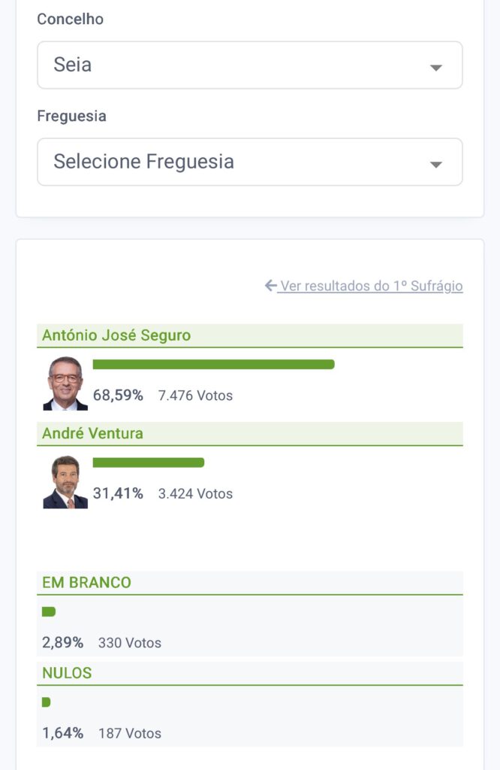Click the 187 Votos null count
Image resolution: width=500 pixels, height=770 pixels.
pos(129,733)
